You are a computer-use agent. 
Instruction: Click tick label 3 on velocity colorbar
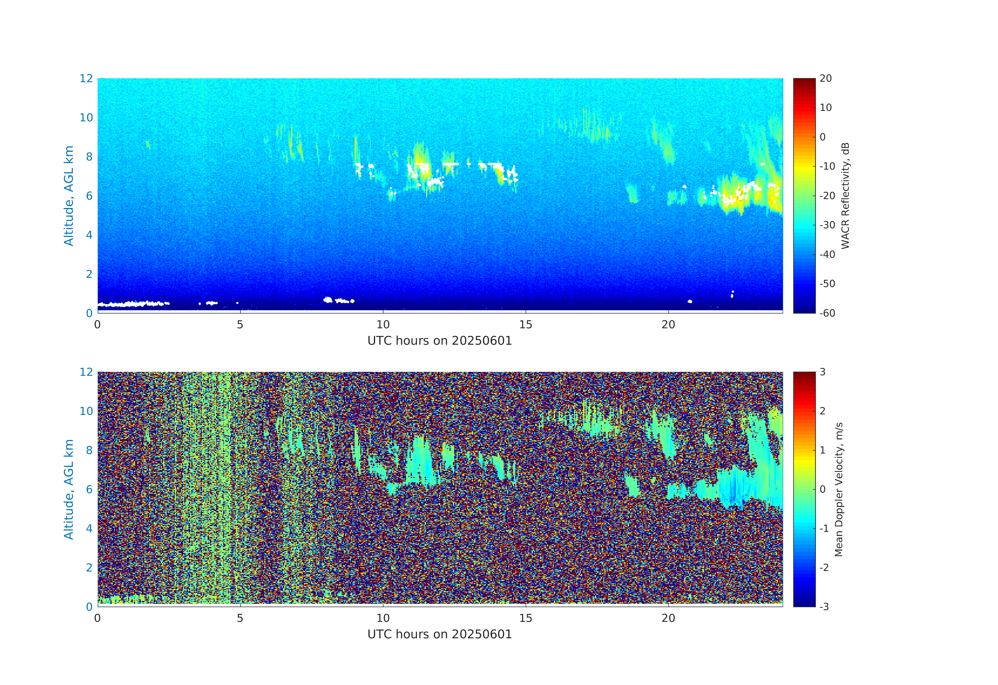tap(822, 372)
